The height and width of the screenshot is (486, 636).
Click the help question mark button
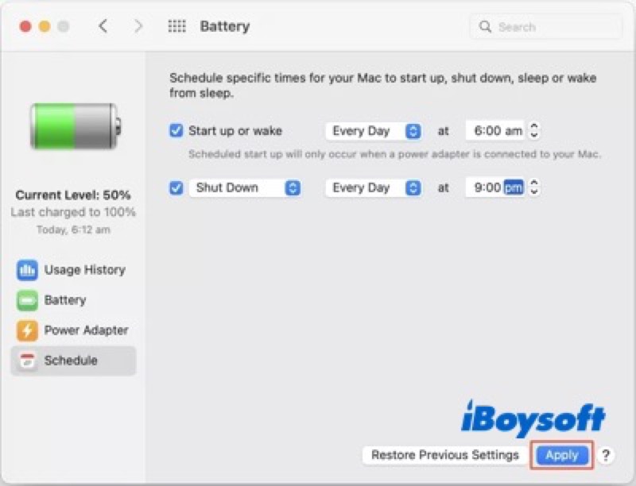pyautogui.click(x=606, y=455)
